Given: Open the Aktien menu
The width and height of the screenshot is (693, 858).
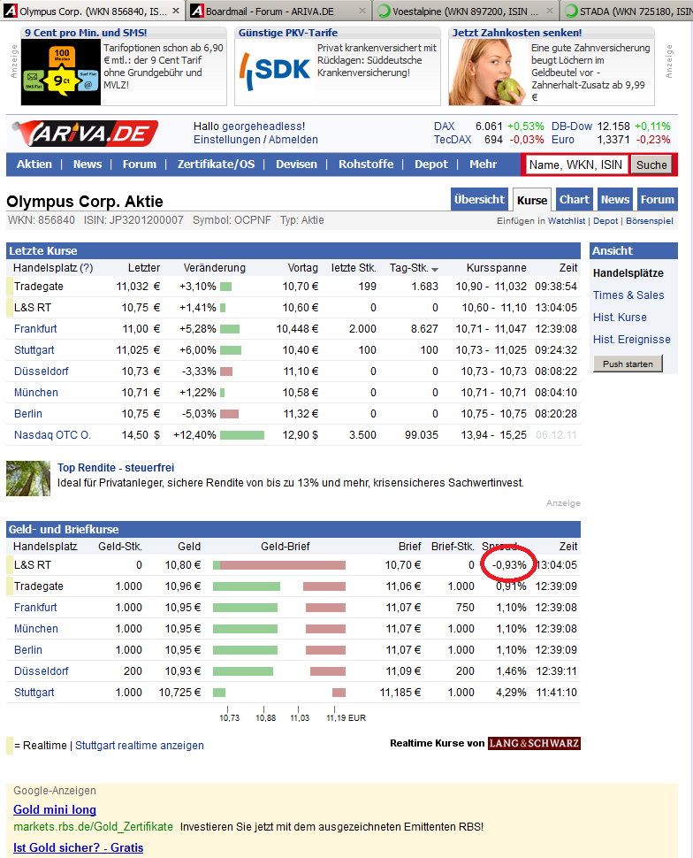Looking at the screenshot, I should [x=34, y=165].
